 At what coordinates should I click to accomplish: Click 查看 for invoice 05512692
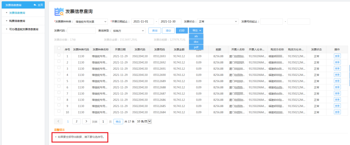tap(337, 62)
